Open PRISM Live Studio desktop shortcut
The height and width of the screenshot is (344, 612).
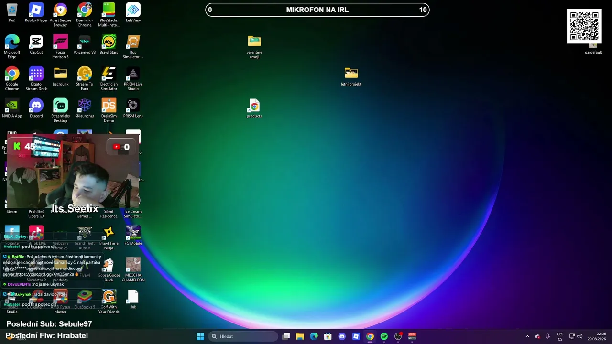(133, 79)
